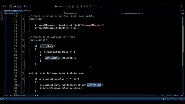Viewport: 185px width, 104px height.
Task: Click TryGetComponent on line 33
Action: pos(70,85)
